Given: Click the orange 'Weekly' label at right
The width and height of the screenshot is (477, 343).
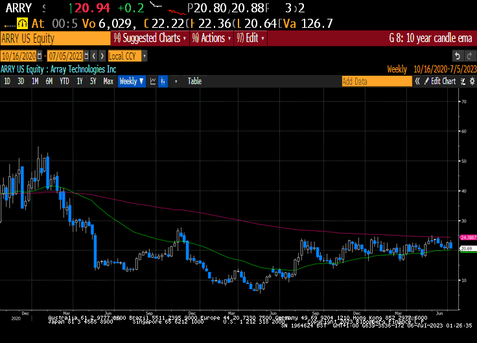Looking at the screenshot, I should 397,69.
